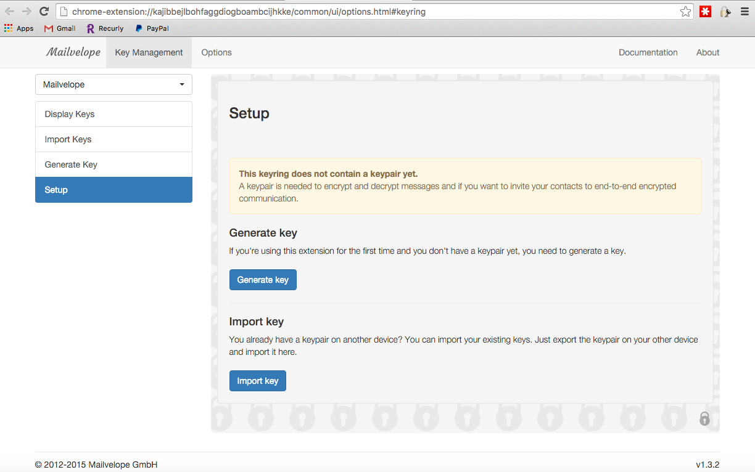755x472 pixels.
Task: Bookmark this page with the star icon
Action: point(685,11)
